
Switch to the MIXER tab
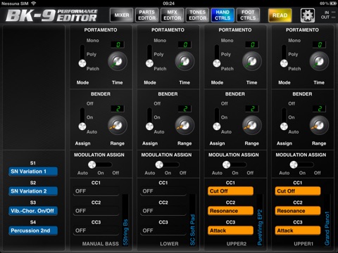click(122, 15)
